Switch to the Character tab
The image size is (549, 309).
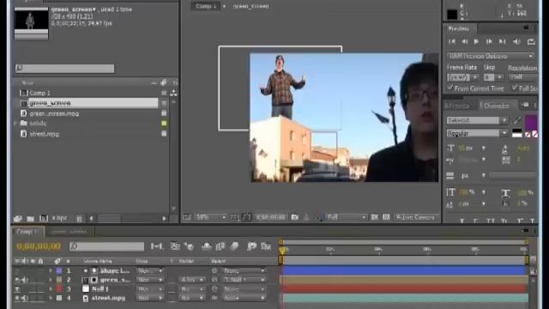496,106
